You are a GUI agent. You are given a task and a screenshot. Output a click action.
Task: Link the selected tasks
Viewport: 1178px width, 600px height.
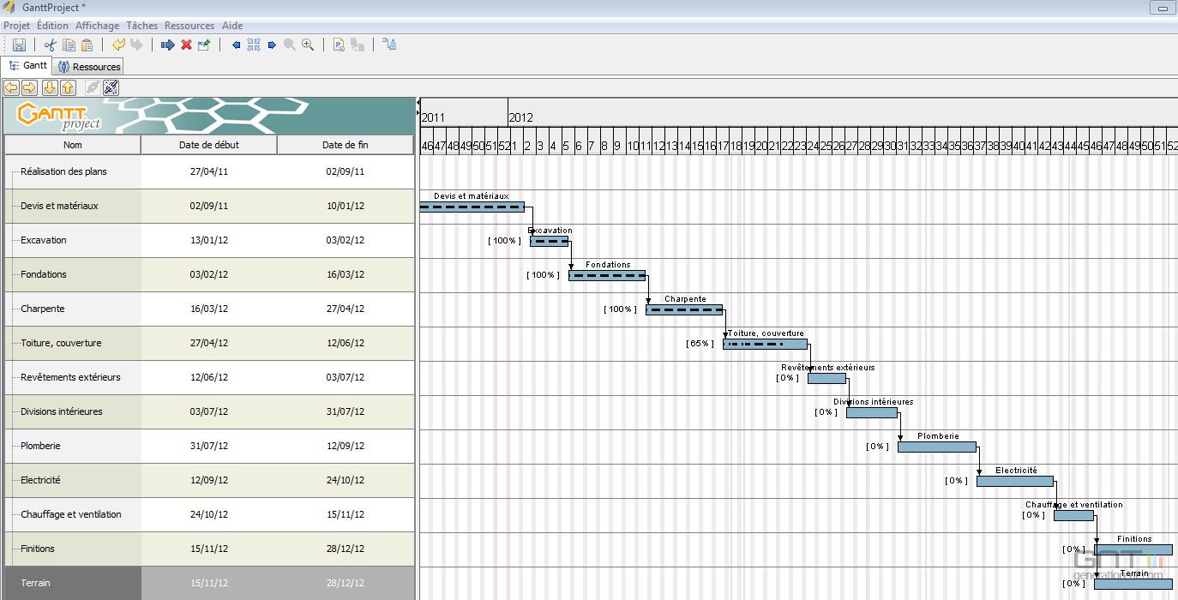pyautogui.click(x=92, y=87)
